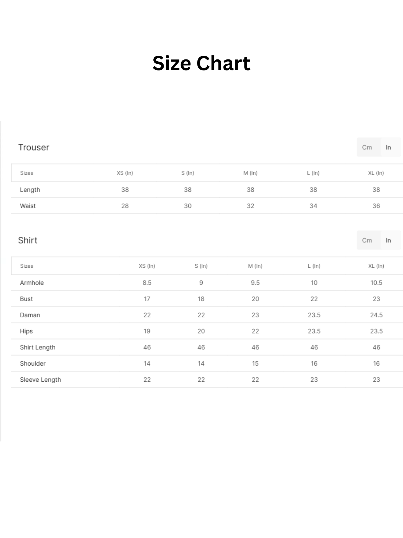Switch Shirt table units to Cm
Viewport: 403px width, 538px height.
[368, 240]
